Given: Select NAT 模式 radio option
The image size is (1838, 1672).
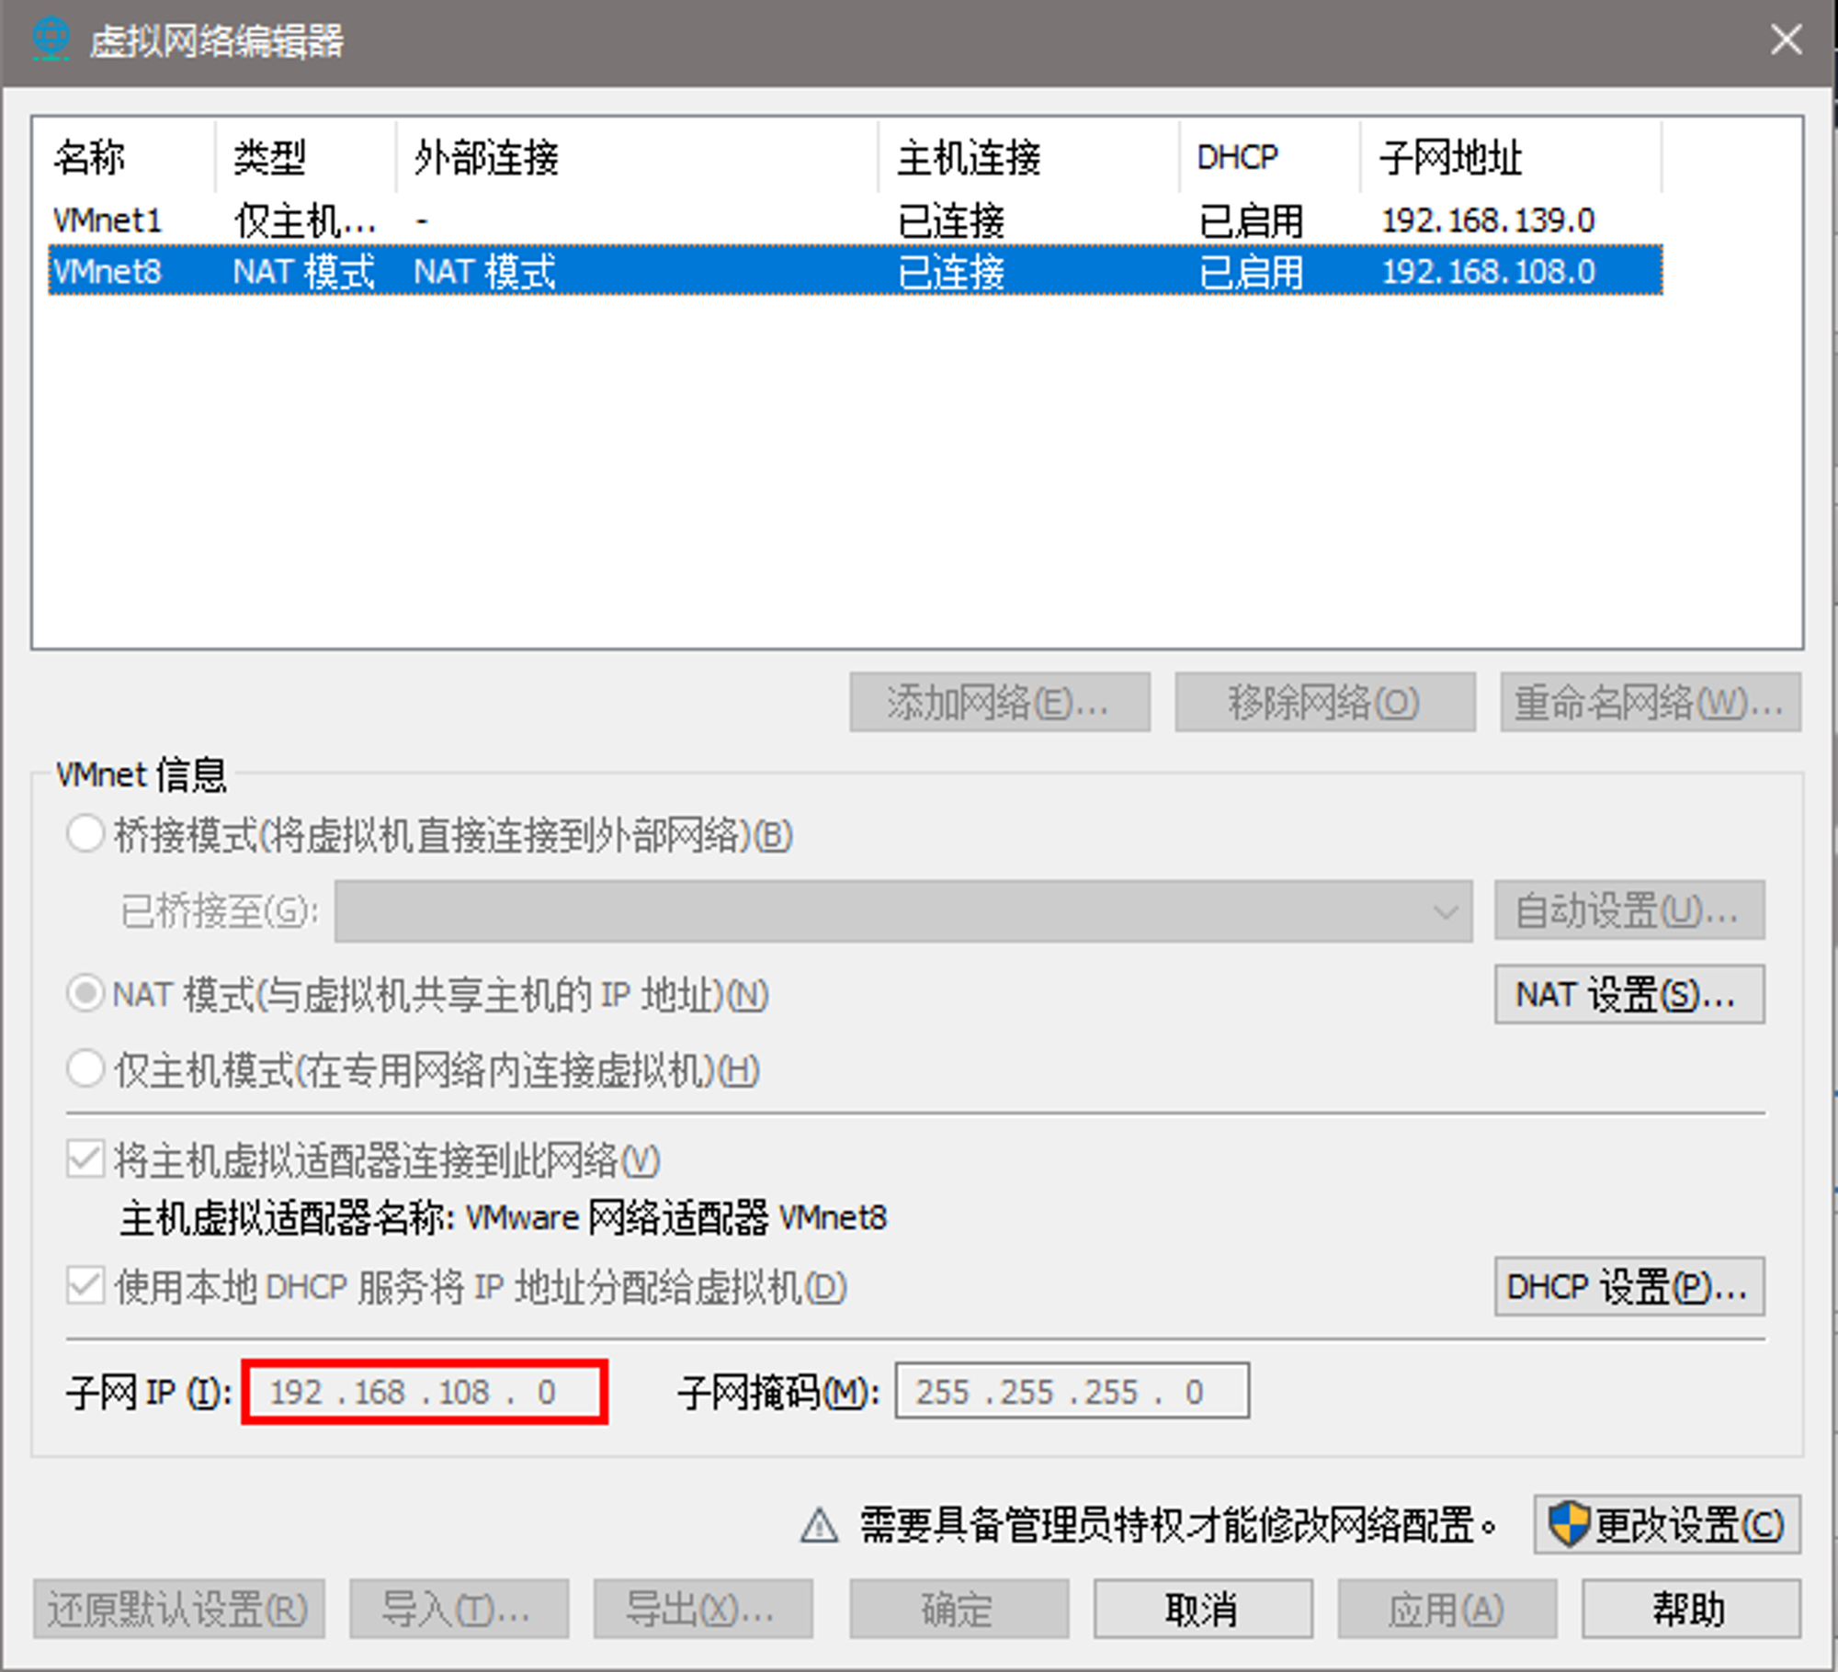Looking at the screenshot, I should 85,994.
